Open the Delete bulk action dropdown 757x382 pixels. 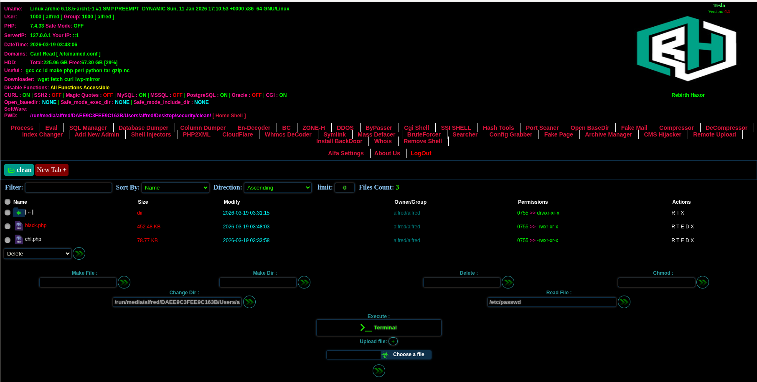tap(38, 253)
